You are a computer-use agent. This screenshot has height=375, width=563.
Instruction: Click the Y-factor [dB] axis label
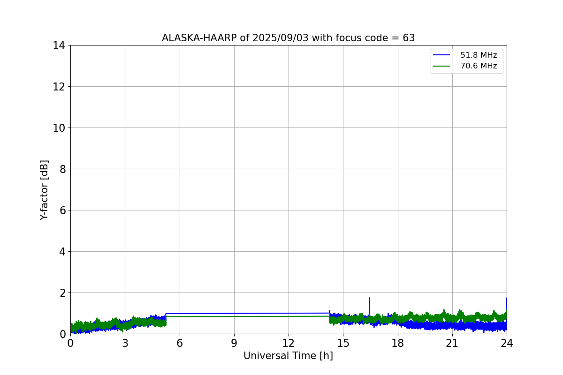tap(44, 190)
